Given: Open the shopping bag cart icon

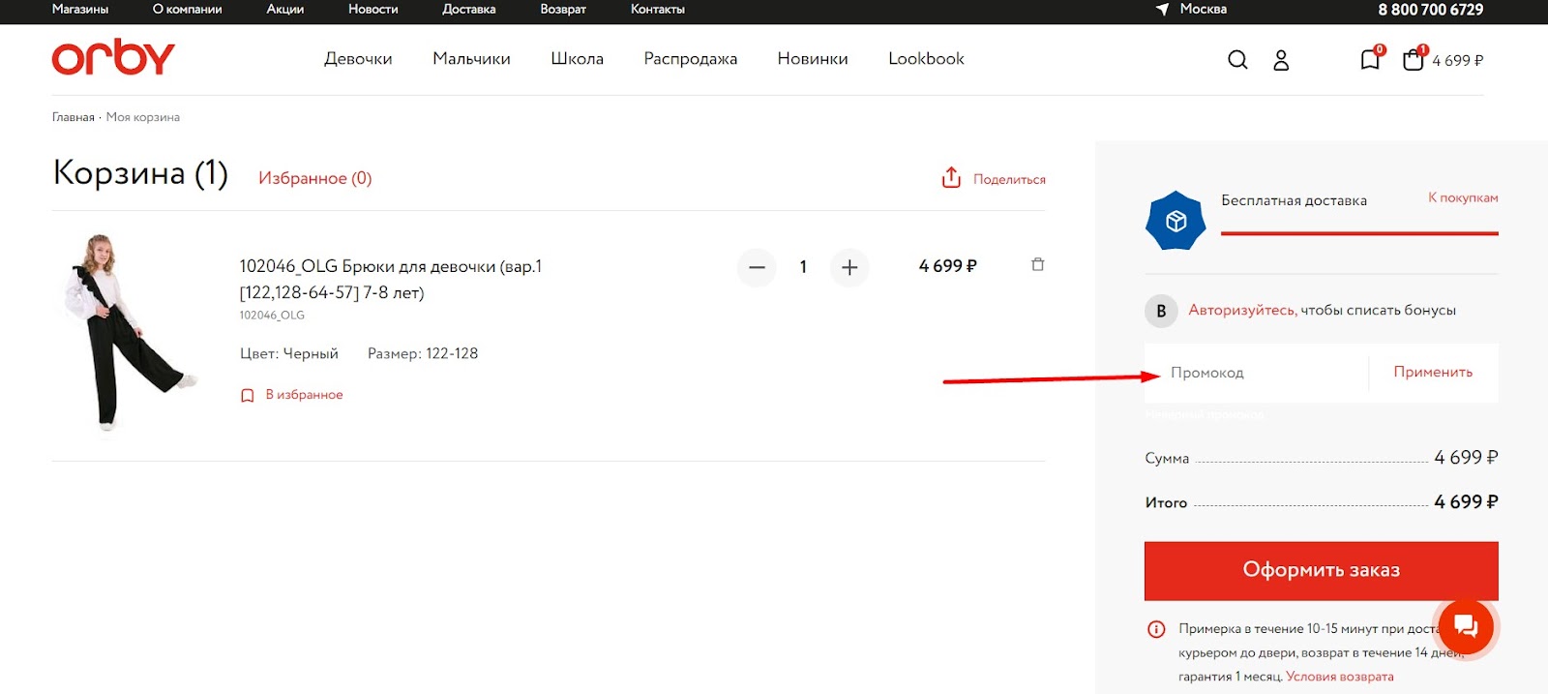Looking at the screenshot, I should coord(1414,60).
